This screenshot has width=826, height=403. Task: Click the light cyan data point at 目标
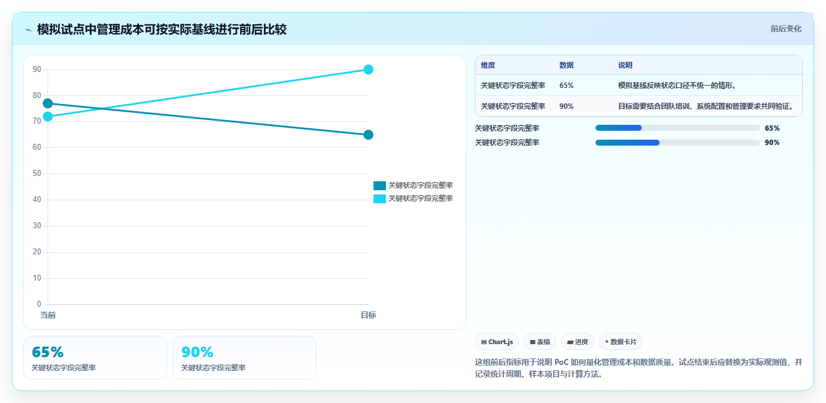[368, 70]
